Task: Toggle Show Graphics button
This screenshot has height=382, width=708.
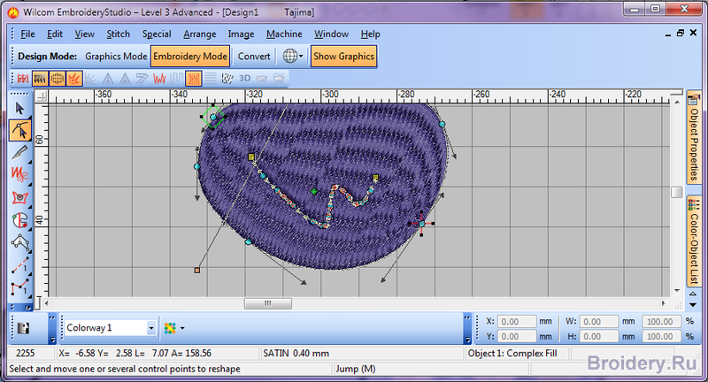Action: tap(343, 56)
